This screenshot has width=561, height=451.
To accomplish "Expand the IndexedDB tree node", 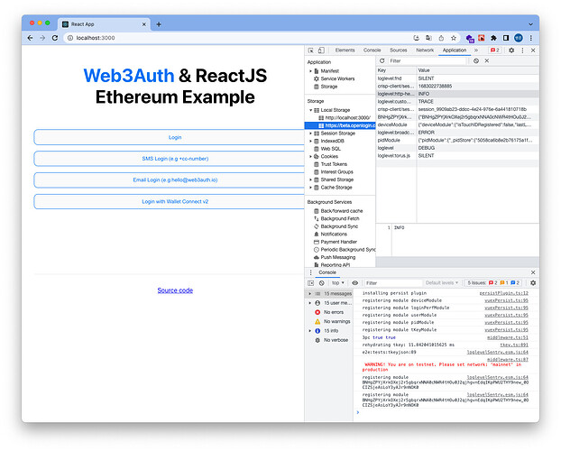I will [x=310, y=142].
